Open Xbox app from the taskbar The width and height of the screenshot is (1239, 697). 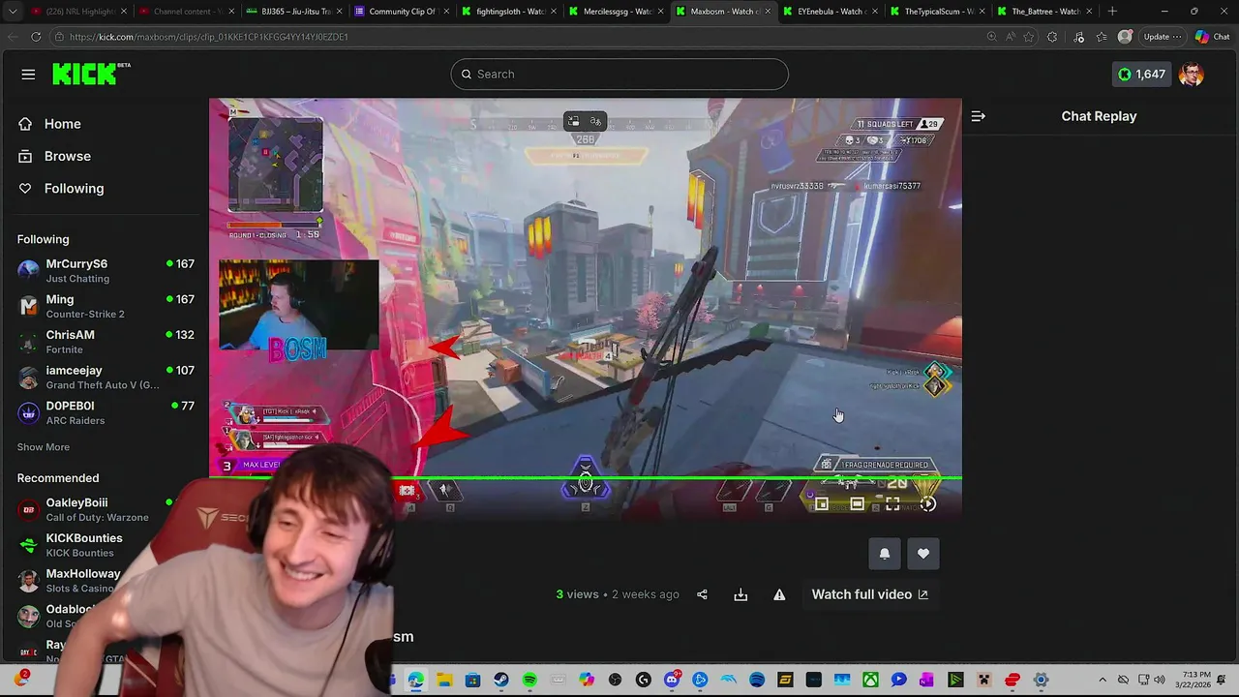click(871, 681)
